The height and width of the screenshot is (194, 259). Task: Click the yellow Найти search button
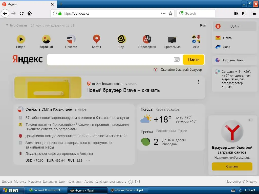click(x=193, y=60)
